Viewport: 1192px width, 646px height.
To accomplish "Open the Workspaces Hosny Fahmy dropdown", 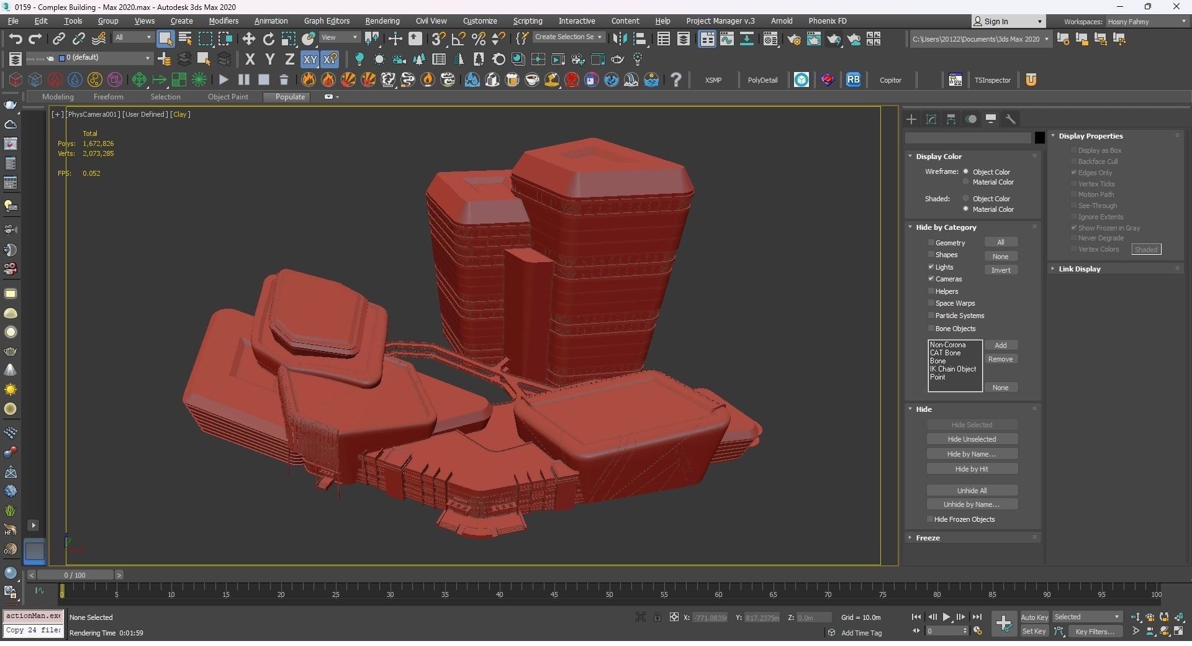I will (x=1146, y=22).
